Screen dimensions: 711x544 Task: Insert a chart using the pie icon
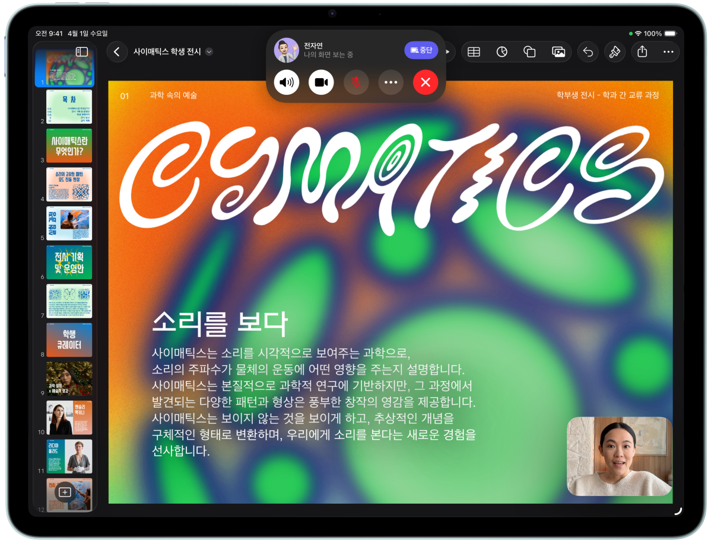point(502,52)
